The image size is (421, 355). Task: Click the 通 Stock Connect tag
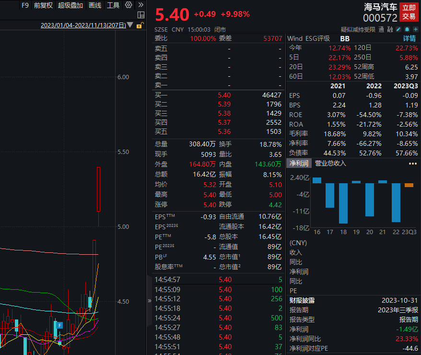[381, 29]
